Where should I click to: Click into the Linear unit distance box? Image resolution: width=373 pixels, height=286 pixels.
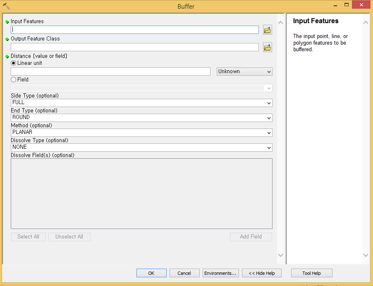coord(110,71)
